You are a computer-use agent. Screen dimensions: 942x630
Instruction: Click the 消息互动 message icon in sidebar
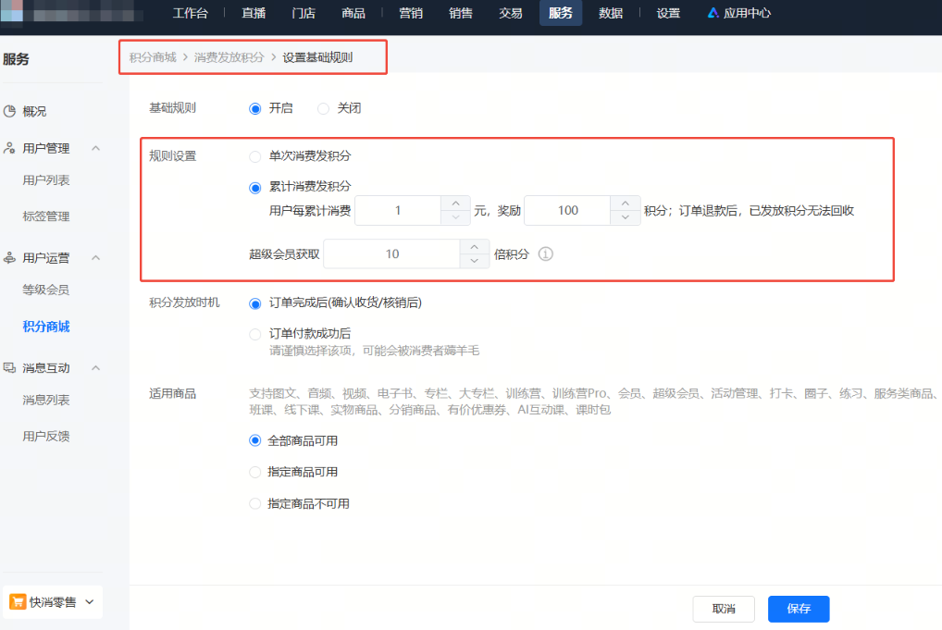tap(11, 367)
